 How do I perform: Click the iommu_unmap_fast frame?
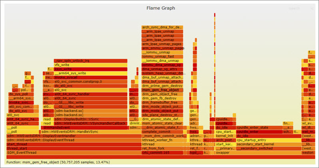pyautogui.click(x=162, y=57)
